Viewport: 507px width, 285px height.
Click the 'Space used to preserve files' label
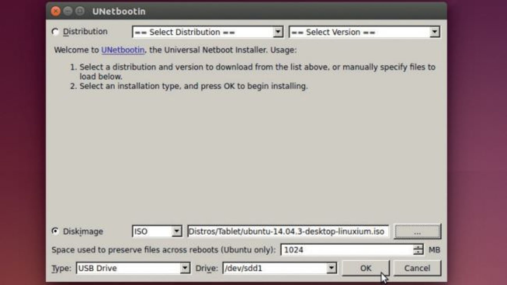coord(164,250)
